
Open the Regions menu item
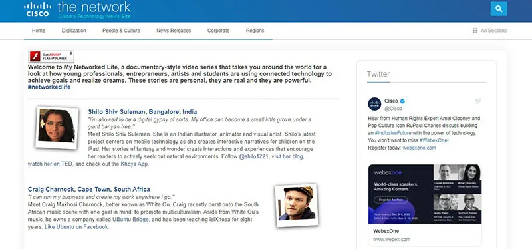[255, 31]
